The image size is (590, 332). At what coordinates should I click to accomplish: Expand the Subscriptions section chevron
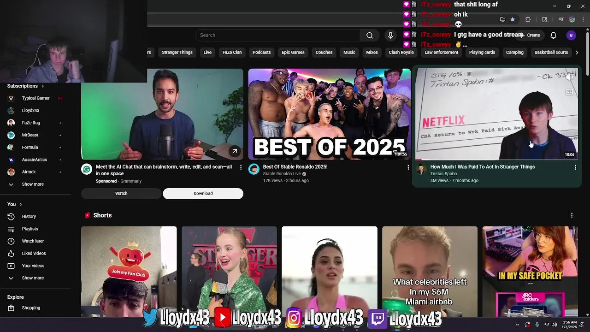(43, 86)
